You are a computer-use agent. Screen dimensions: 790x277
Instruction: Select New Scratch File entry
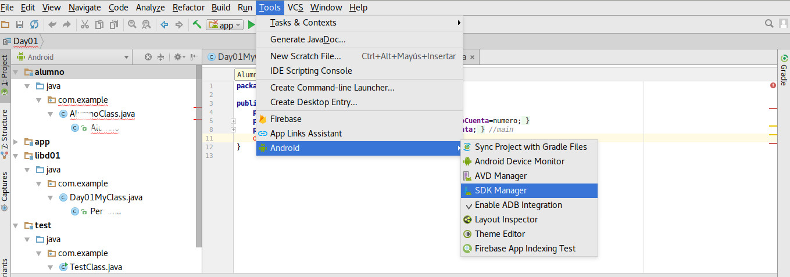pyautogui.click(x=359, y=56)
